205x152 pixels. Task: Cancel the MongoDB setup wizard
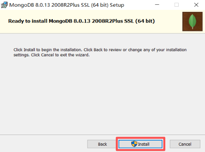pyautogui.click(x=185, y=144)
